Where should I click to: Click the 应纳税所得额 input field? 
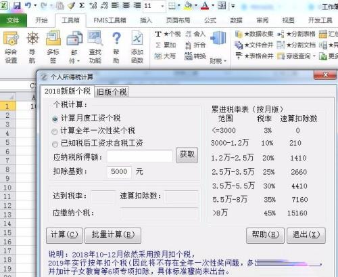coord(140,156)
